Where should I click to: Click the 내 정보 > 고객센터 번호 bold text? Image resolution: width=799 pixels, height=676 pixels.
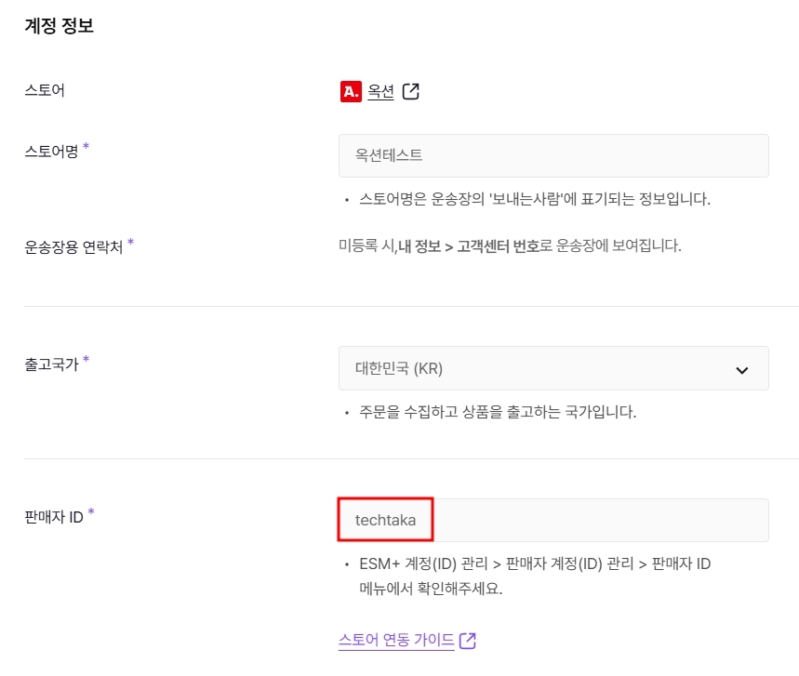[469, 246]
